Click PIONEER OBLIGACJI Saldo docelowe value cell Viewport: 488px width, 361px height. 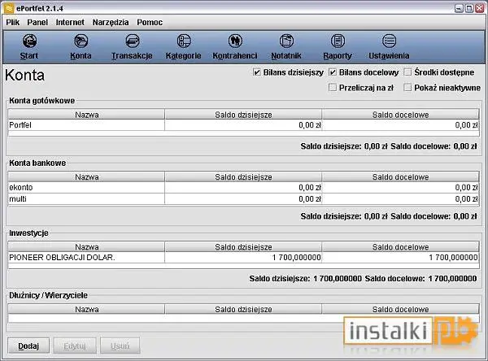tap(400, 258)
